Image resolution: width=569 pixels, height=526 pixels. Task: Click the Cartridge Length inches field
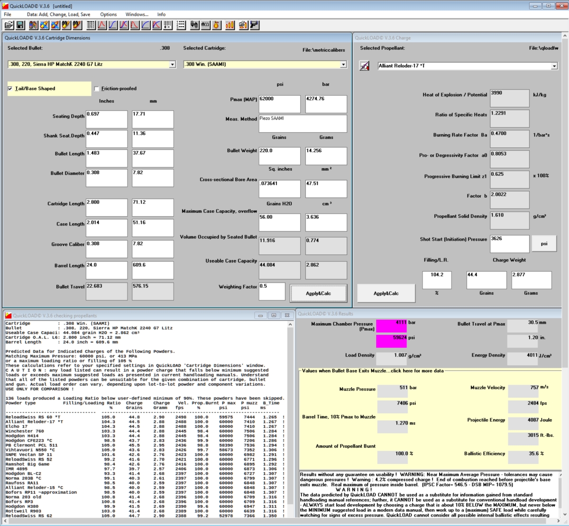pyautogui.click(x=107, y=208)
